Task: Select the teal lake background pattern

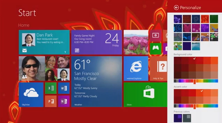Action: [x=196, y=46]
